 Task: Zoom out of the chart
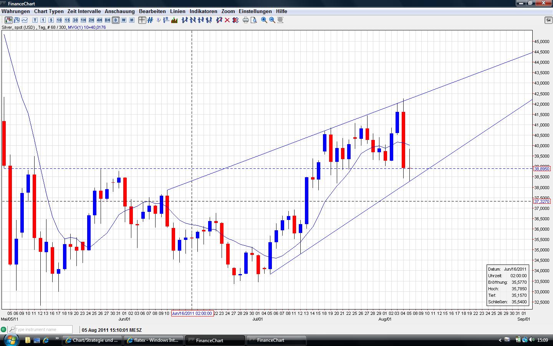[x=272, y=20]
